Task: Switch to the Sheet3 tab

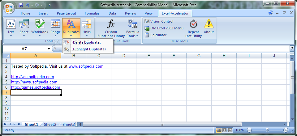Action: click(x=68, y=124)
